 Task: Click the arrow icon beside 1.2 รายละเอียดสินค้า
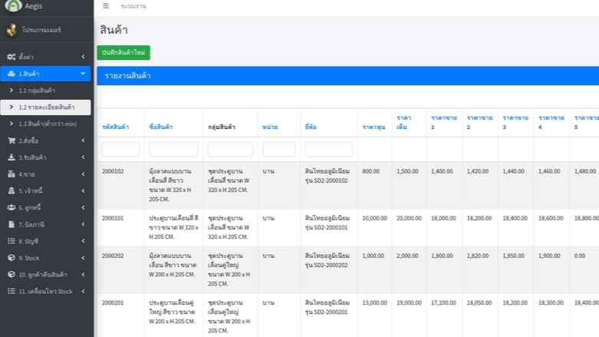click(x=11, y=107)
